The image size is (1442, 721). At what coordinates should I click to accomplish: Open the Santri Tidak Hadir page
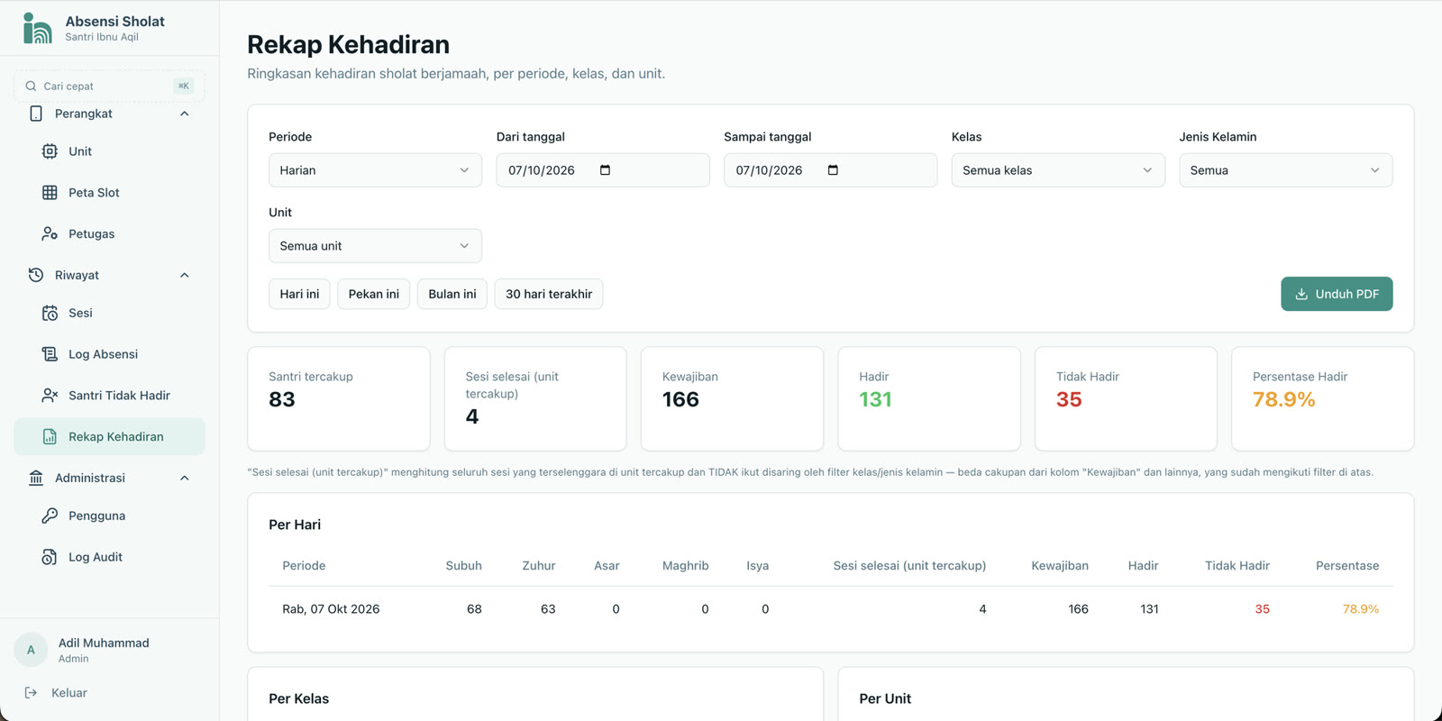click(109, 396)
